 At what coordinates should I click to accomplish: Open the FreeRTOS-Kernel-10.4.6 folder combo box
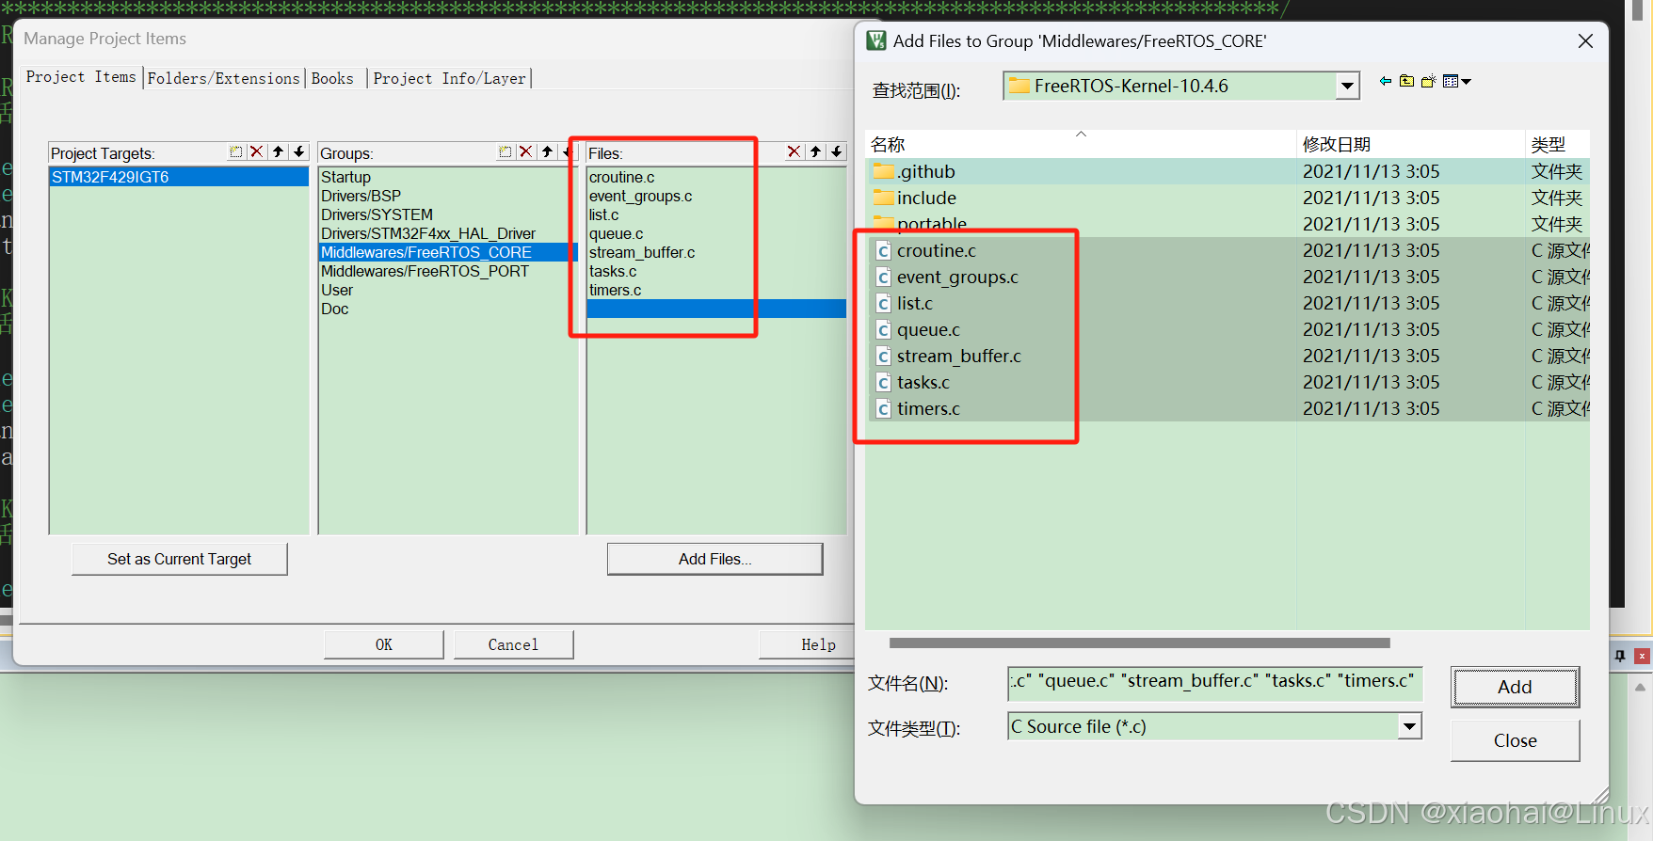point(1181,86)
